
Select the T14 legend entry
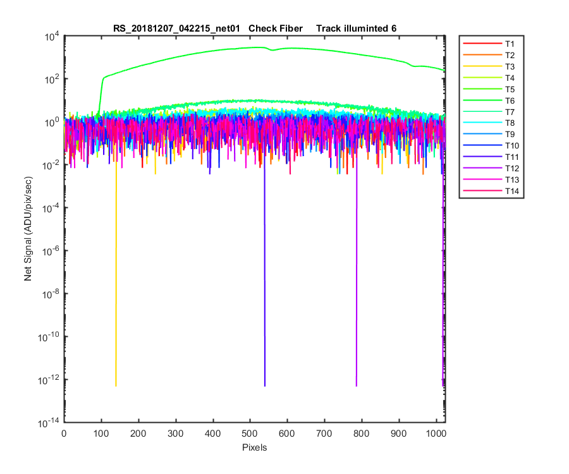click(x=491, y=191)
